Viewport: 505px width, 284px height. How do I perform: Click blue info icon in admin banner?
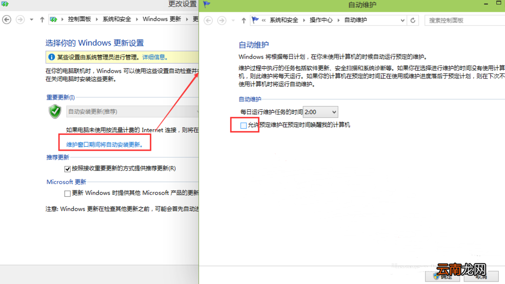[51, 57]
